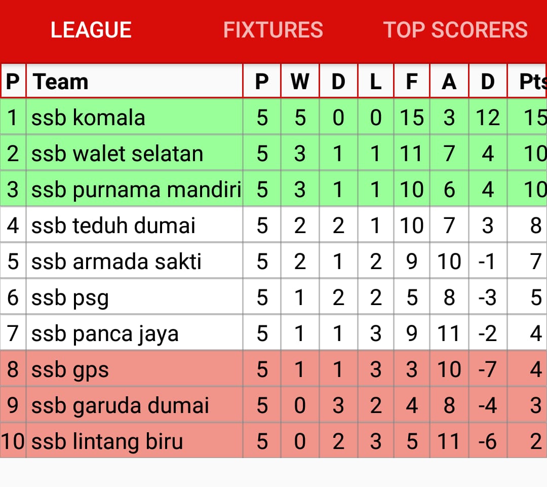Select the LEAGUE tab
Image resolution: width=547 pixels, height=487 pixels.
[x=91, y=30]
